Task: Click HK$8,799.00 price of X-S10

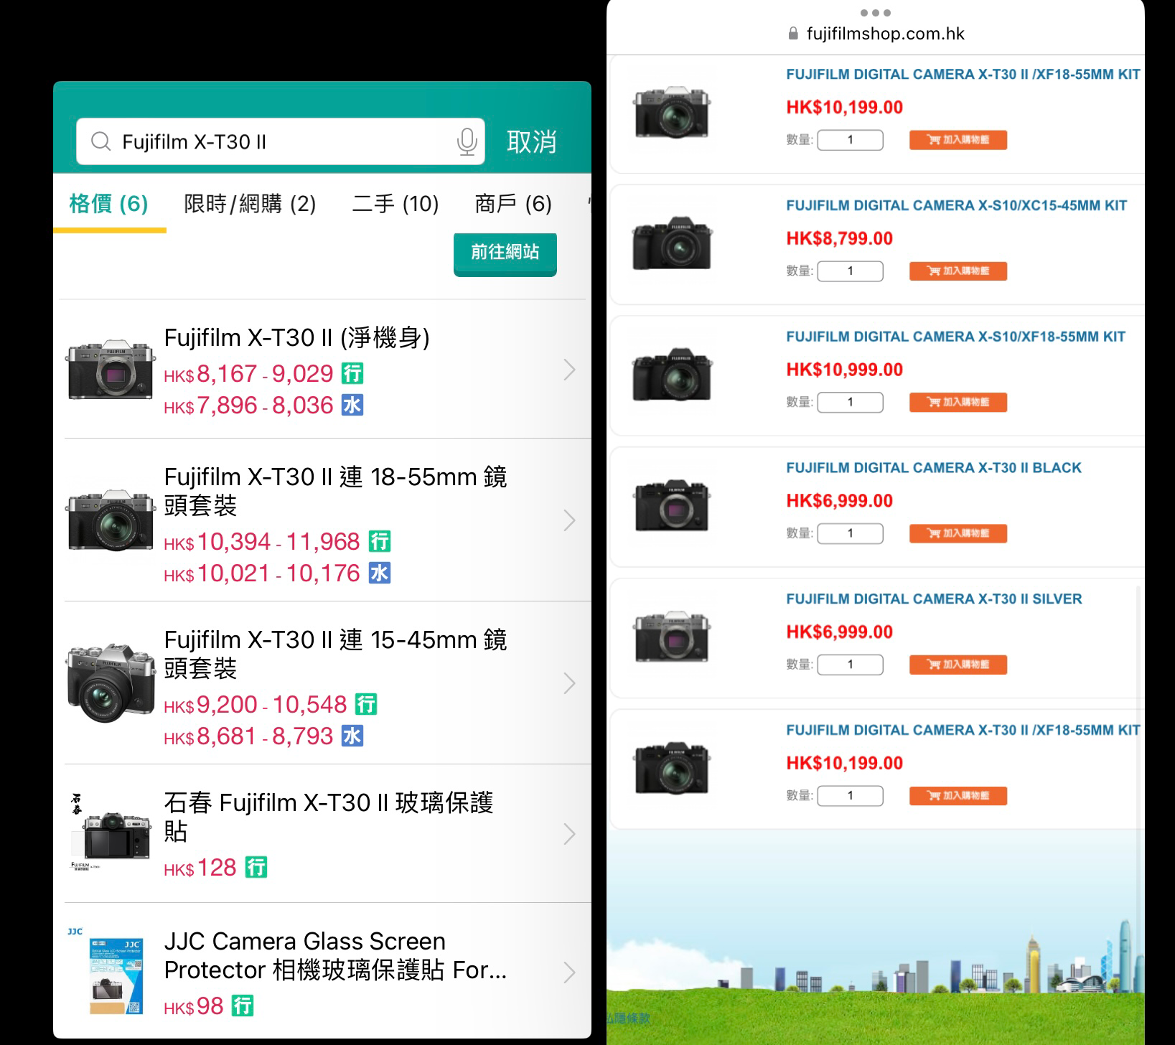Action: [840, 238]
